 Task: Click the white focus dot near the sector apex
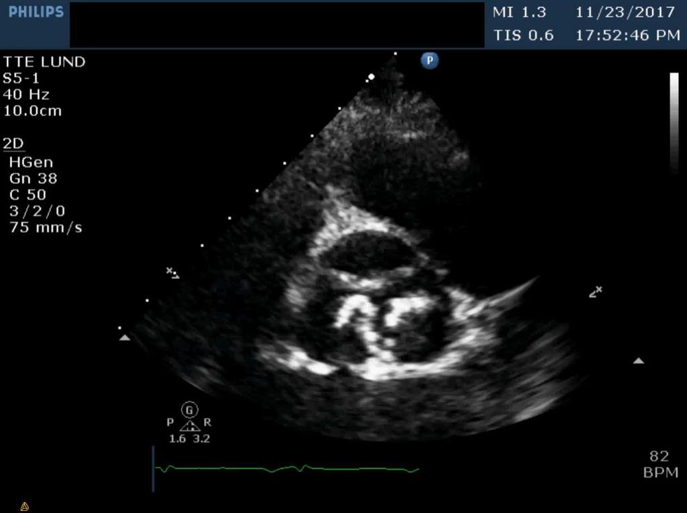tap(371, 77)
